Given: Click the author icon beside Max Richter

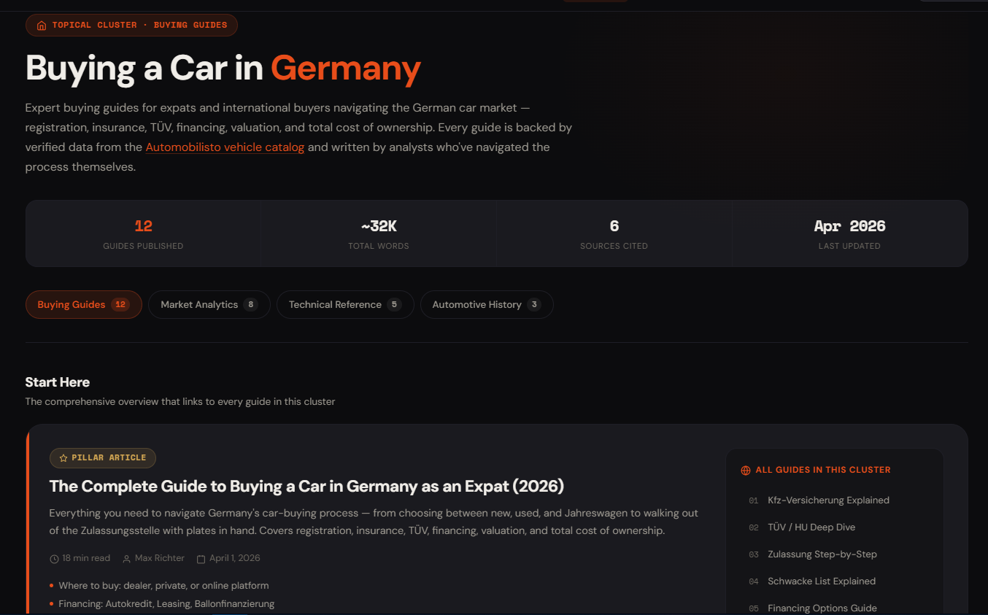Looking at the screenshot, I should [x=127, y=559].
